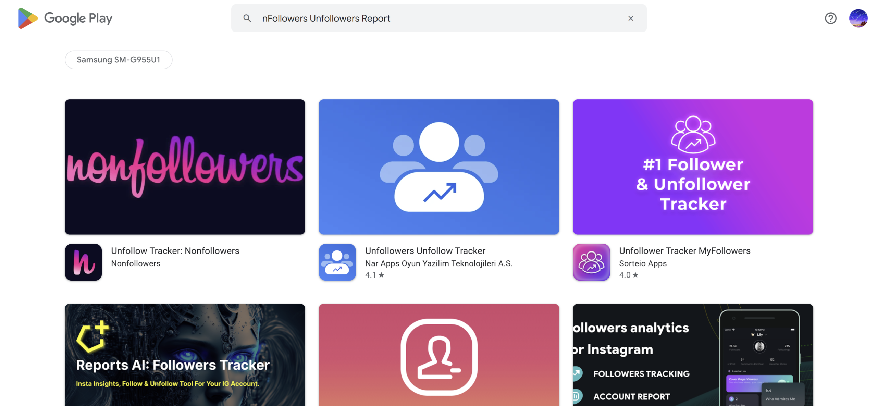This screenshot has width=877, height=406.
Task: Click Nar Apps Oyun Yazilim developer name
Action: tap(439, 263)
